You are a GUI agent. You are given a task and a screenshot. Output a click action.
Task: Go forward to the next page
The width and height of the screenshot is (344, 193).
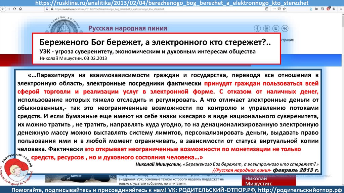click(9, 9)
